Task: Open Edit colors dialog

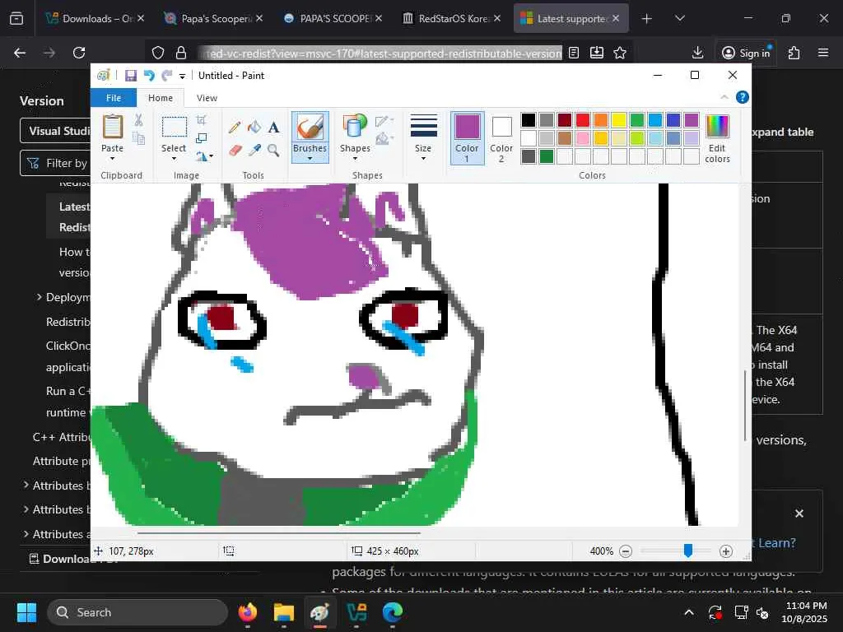Action: pyautogui.click(x=717, y=138)
